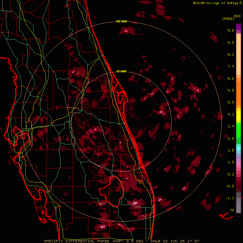Click the 4.2 scale value
The image size is (243, 243).
231,114
